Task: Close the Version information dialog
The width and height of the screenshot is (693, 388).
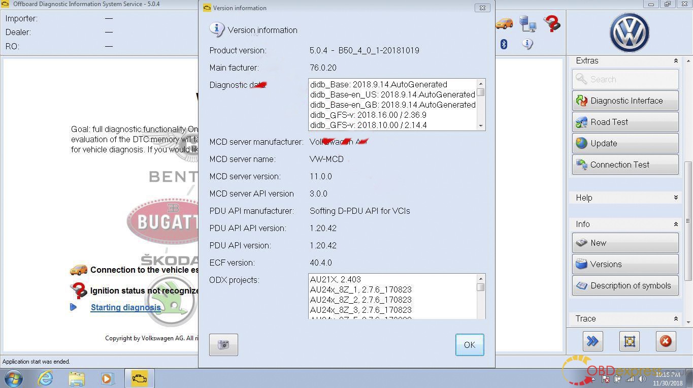Action: 482,8
